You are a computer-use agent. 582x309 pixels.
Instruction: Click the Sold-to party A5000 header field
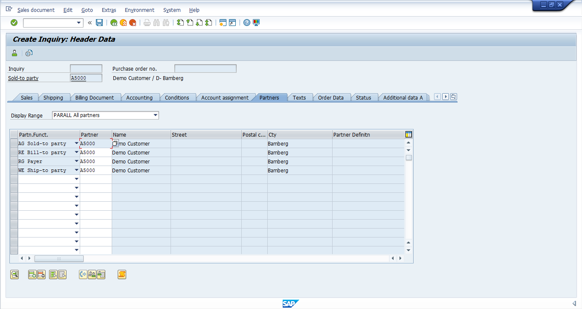(x=86, y=78)
